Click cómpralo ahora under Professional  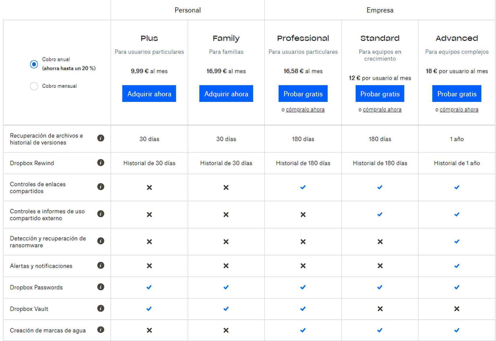click(306, 110)
